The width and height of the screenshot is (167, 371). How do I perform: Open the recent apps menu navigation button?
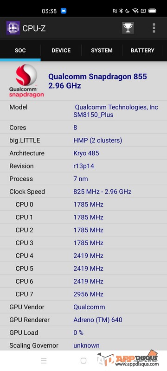(x=44, y=361)
